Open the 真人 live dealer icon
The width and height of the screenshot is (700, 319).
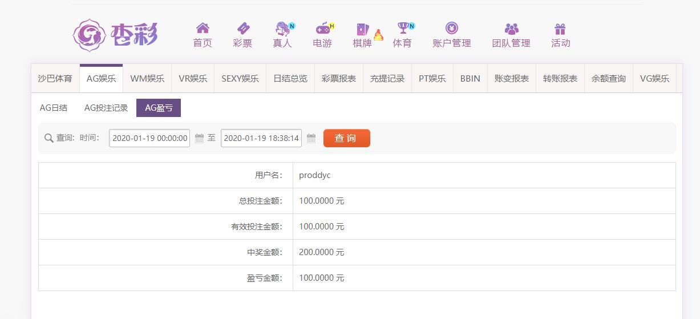(x=282, y=28)
